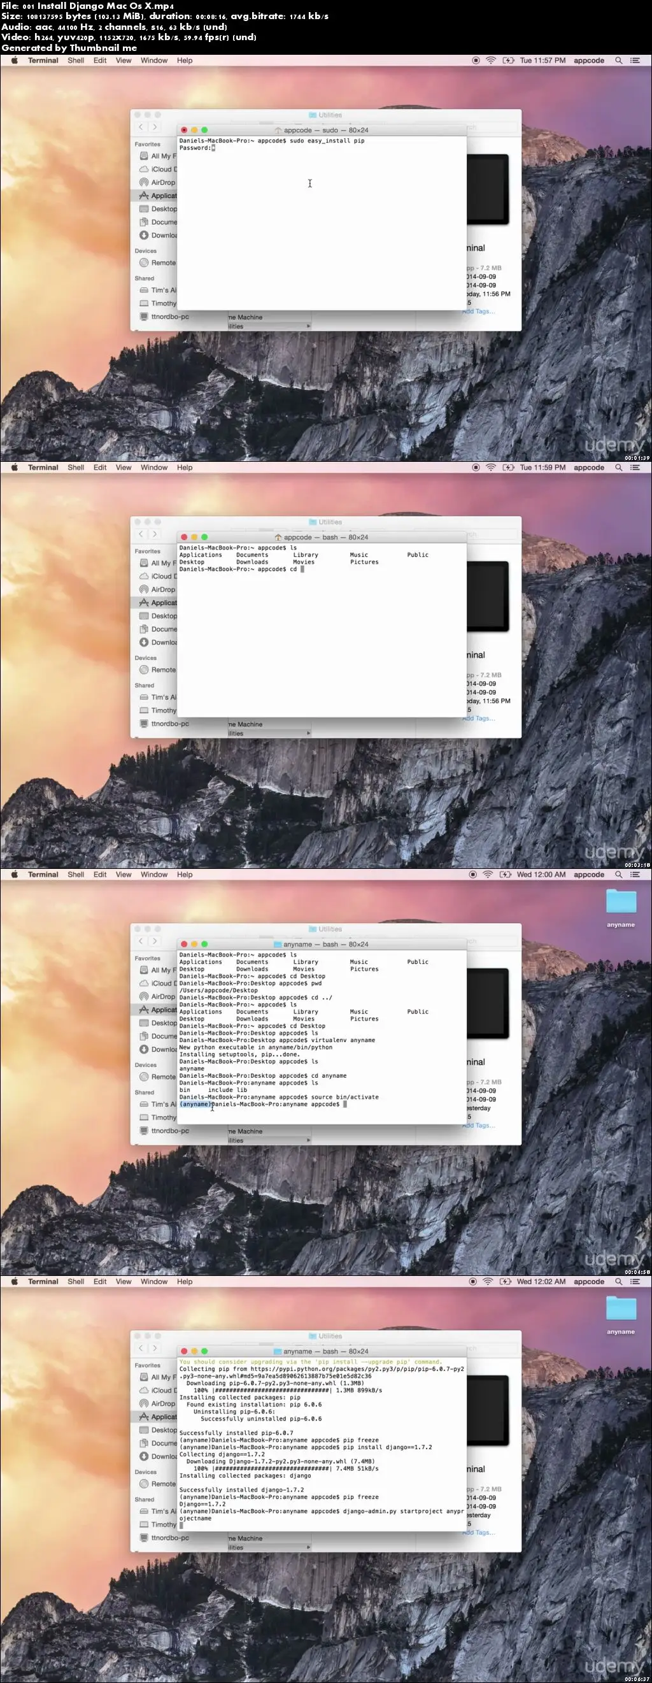Open Notification Center in the 12:00 AM frame
The height and width of the screenshot is (1683, 652).
[x=634, y=874]
